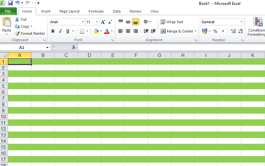265x166 pixels.
Task: Click Decrease Decimal icon
Action: [x=241, y=31]
